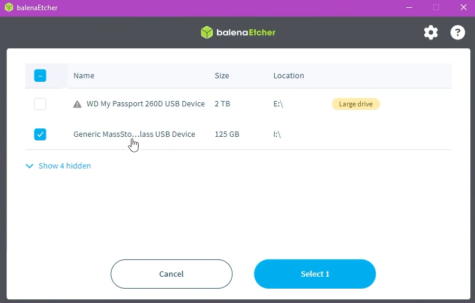Click the 125 GB size value
The height and width of the screenshot is (303, 475).
point(227,134)
